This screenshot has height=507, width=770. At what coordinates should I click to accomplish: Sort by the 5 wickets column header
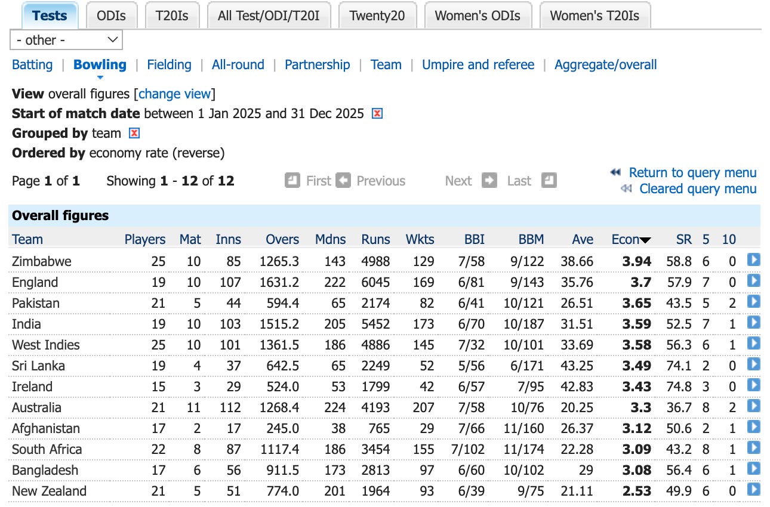[x=706, y=240]
